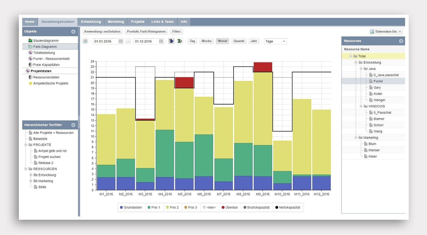Collapse the Hierarchischer Vorfilter panel
This screenshot has height=235, width=427.
[73, 125]
